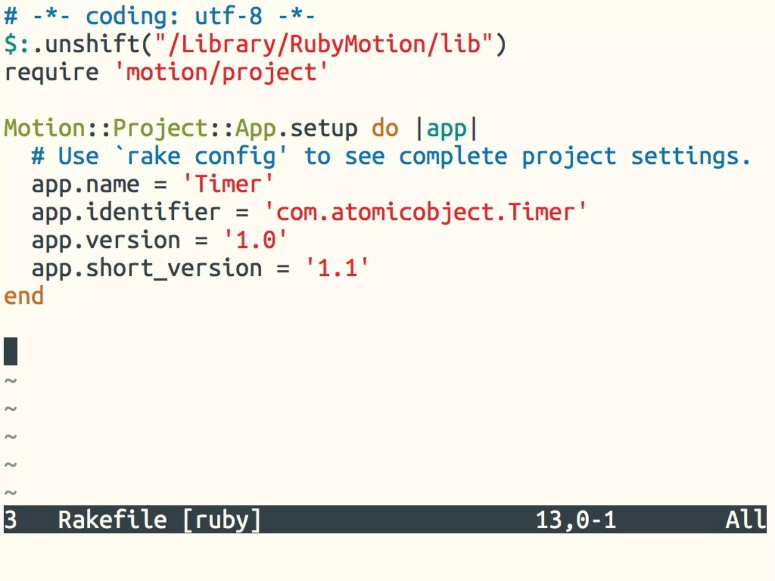Screen dimensions: 775x581
Task: Click the 'motion/project' require string
Action: [x=221, y=72]
